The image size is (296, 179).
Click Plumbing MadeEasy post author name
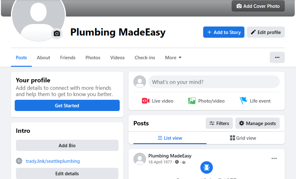coord(170,156)
